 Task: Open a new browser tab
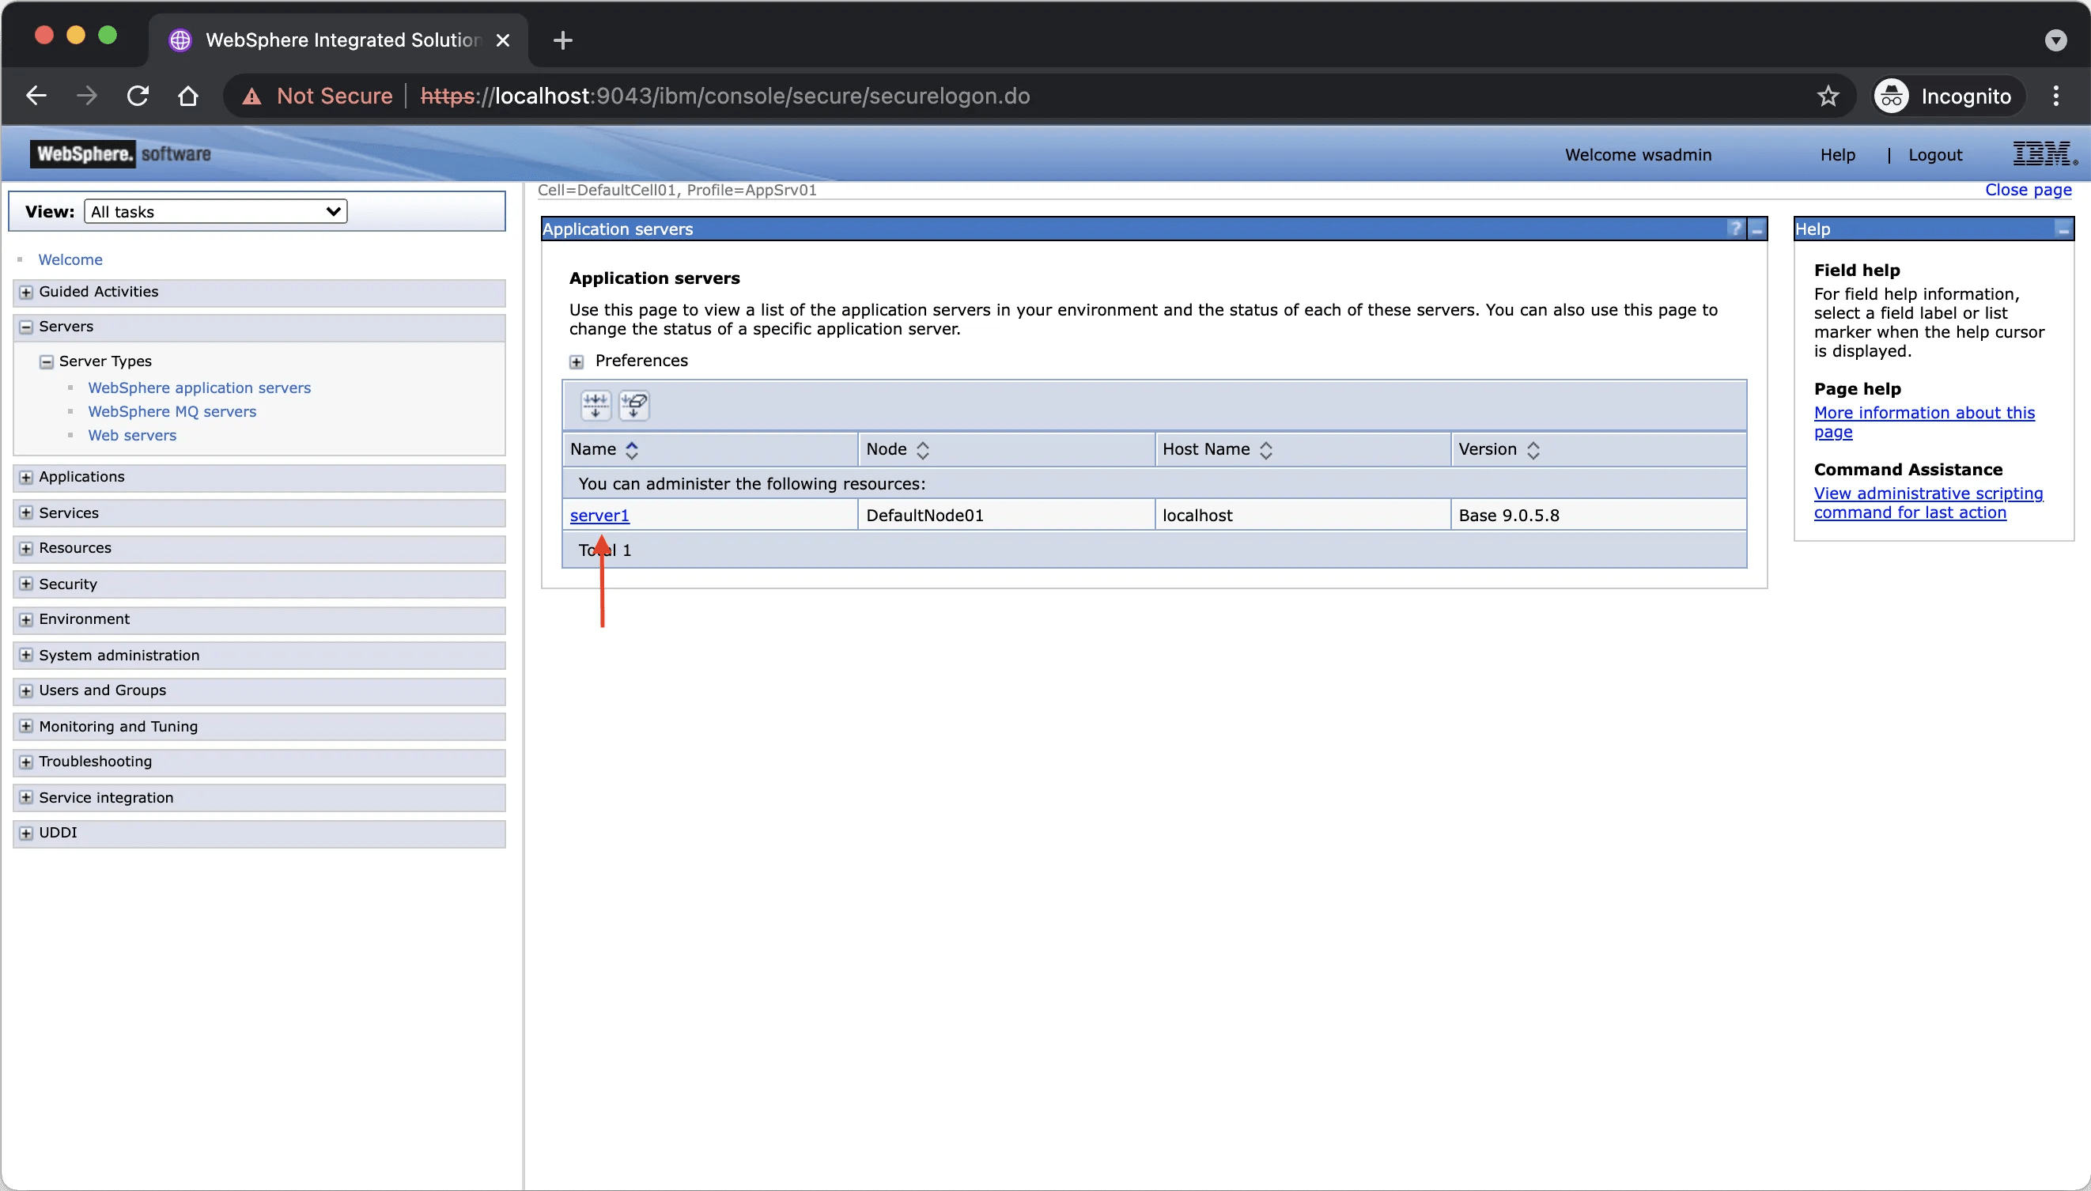point(562,40)
